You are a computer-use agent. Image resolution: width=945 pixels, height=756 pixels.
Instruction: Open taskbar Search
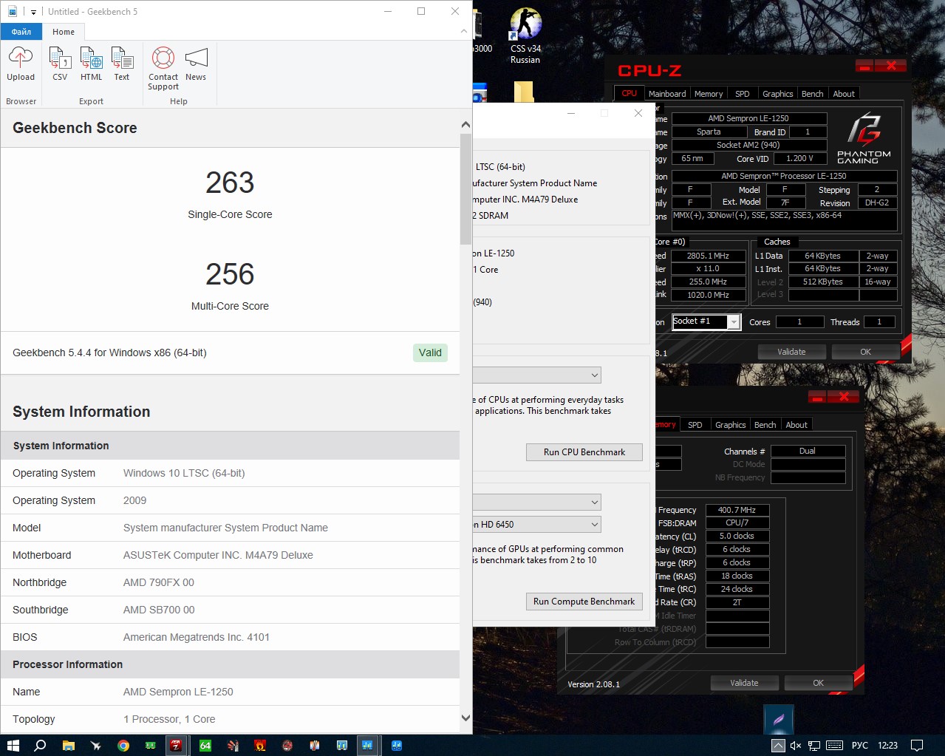(40, 745)
